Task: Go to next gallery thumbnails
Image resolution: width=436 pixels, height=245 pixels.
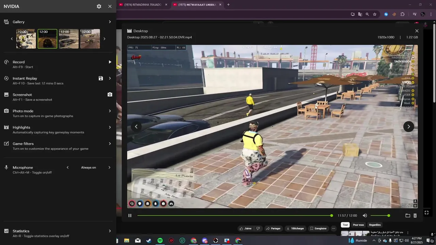Action: pyautogui.click(x=104, y=39)
